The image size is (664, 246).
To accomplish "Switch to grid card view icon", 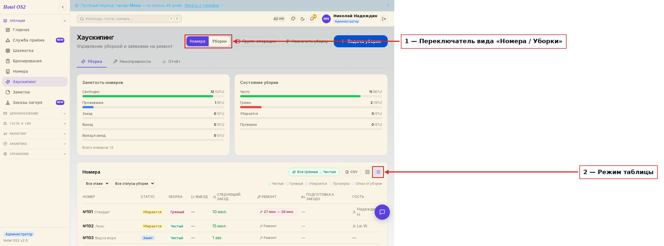I will pos(367,172).
